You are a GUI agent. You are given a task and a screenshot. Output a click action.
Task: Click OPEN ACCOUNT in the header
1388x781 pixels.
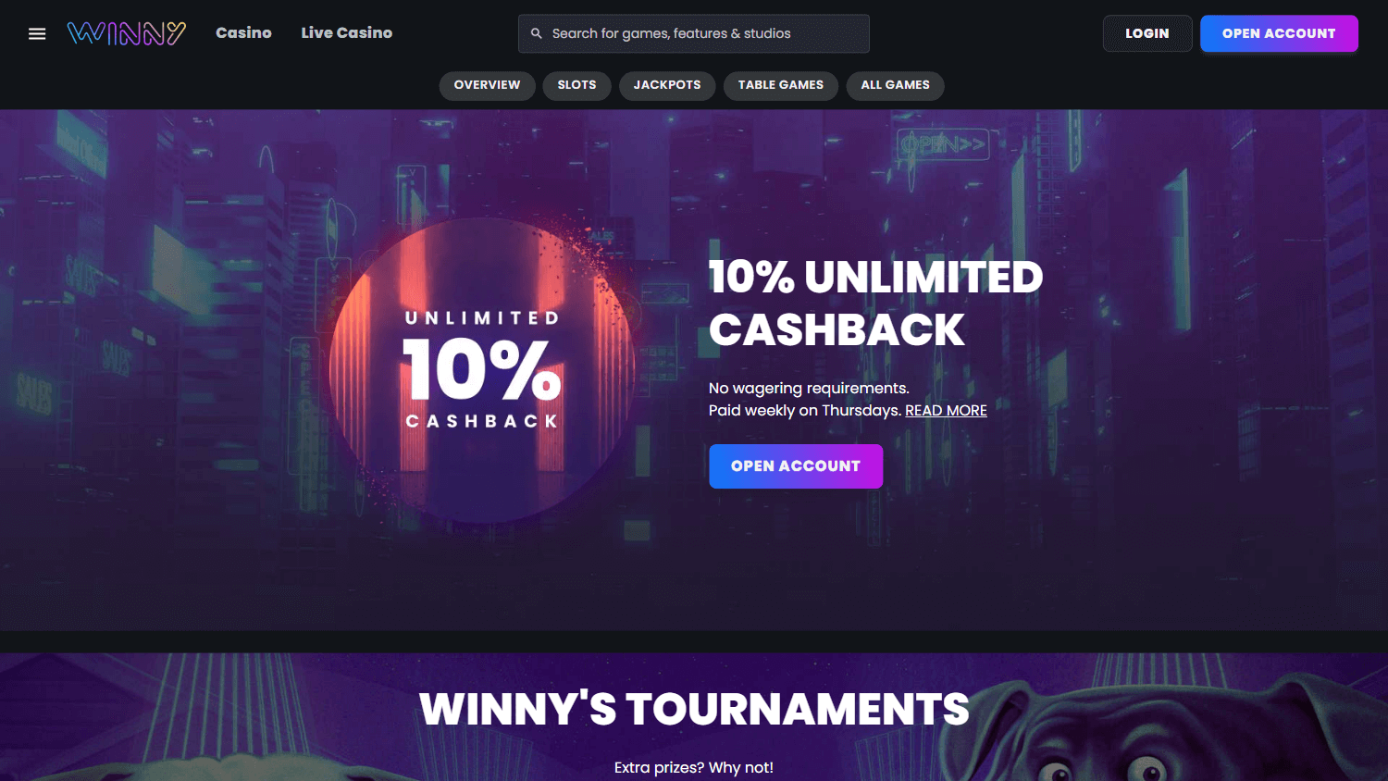coord(1279,33)
